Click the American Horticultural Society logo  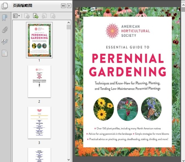tap(128, 31)
